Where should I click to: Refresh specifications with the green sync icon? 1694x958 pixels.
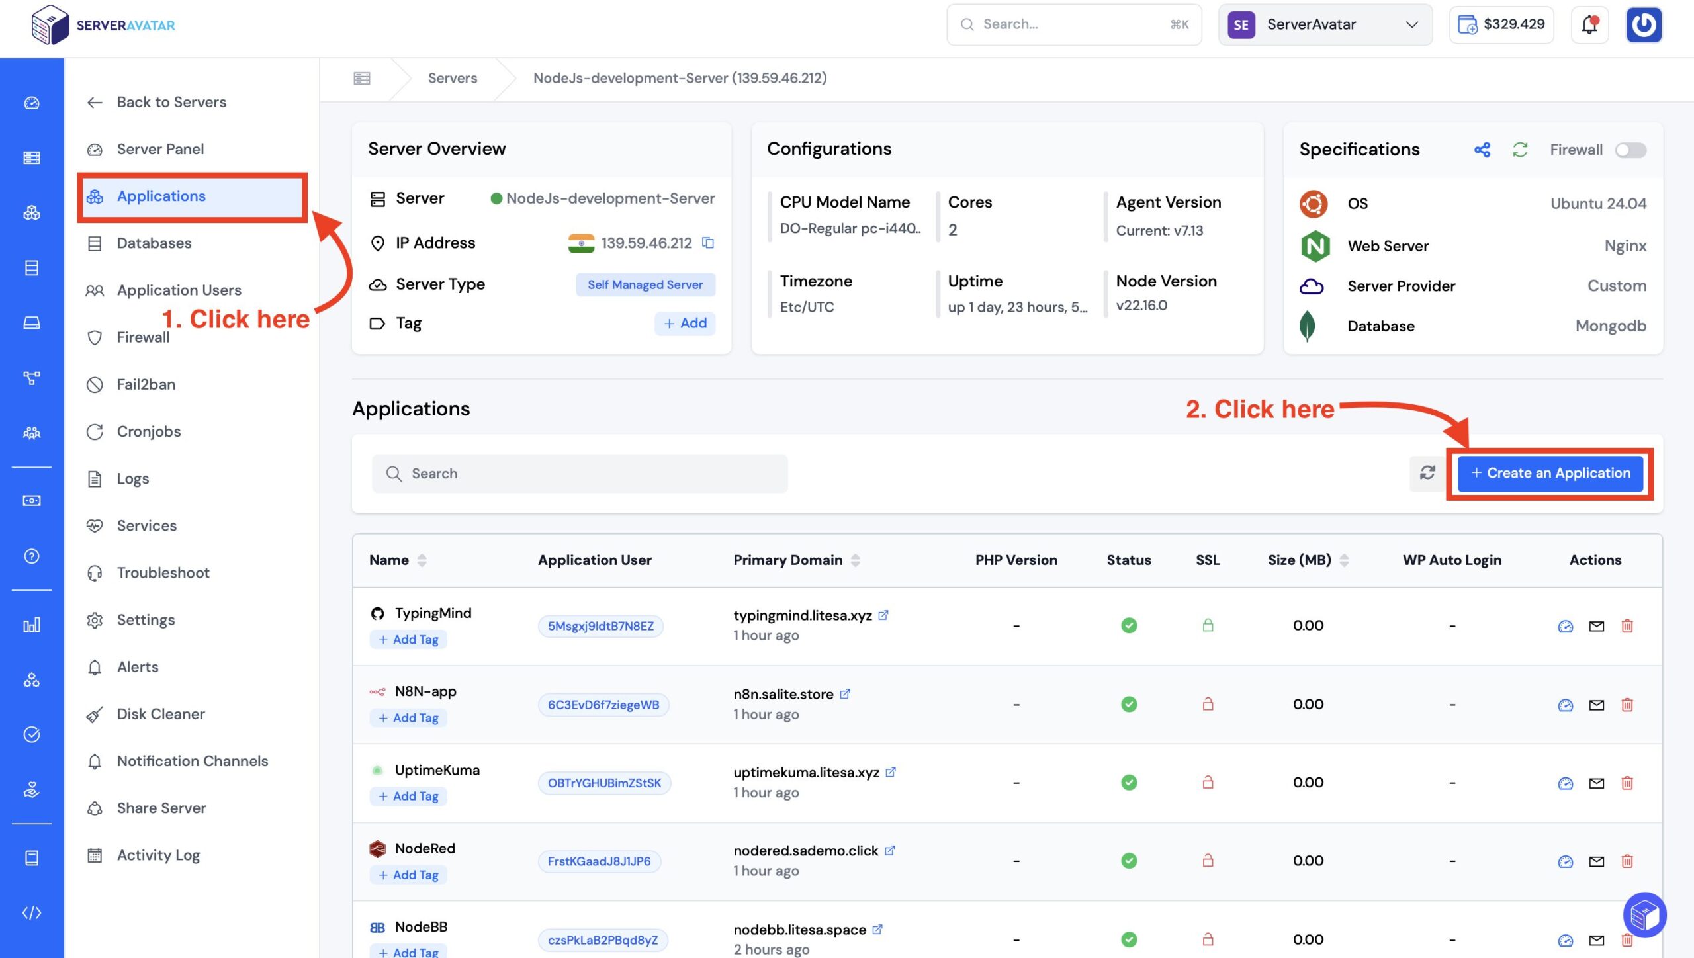coord(1520,150)
